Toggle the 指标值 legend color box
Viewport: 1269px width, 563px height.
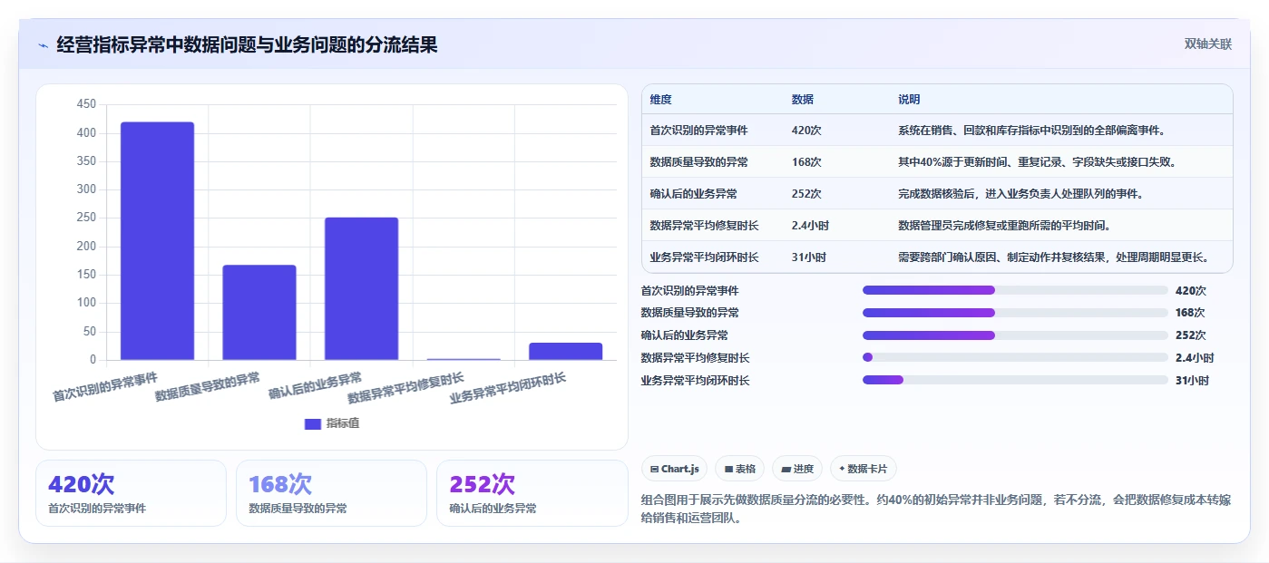(x=312, y=423)
